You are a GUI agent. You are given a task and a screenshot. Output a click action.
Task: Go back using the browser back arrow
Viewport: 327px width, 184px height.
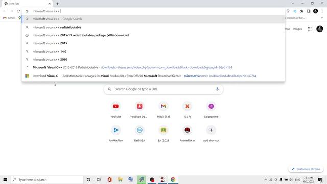(5, 11)
